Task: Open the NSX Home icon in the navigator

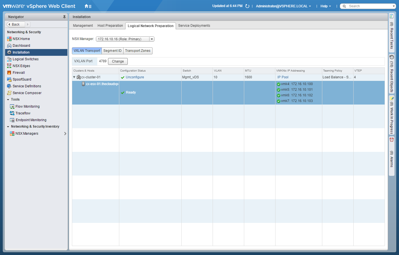Action: click(x=9, y=39)
